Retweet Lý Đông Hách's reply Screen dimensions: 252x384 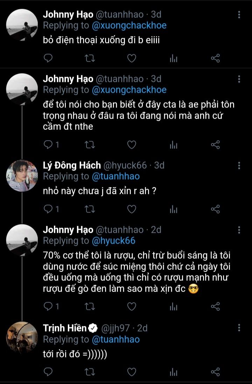[90, 209]
